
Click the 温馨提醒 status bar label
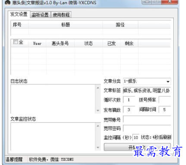click(14, 159)
